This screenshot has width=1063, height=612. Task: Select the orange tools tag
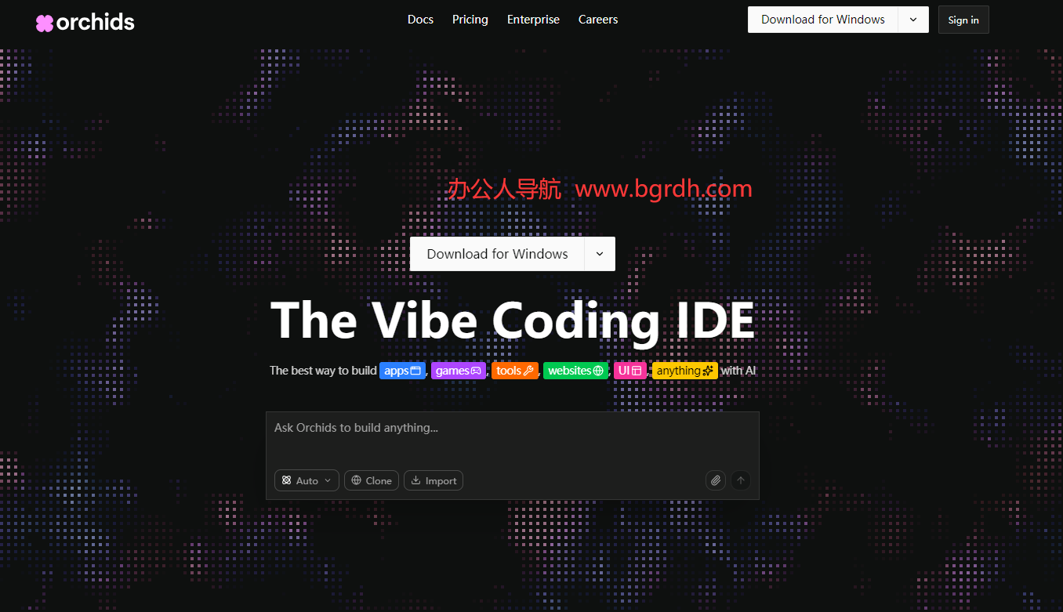coord(515,371)
